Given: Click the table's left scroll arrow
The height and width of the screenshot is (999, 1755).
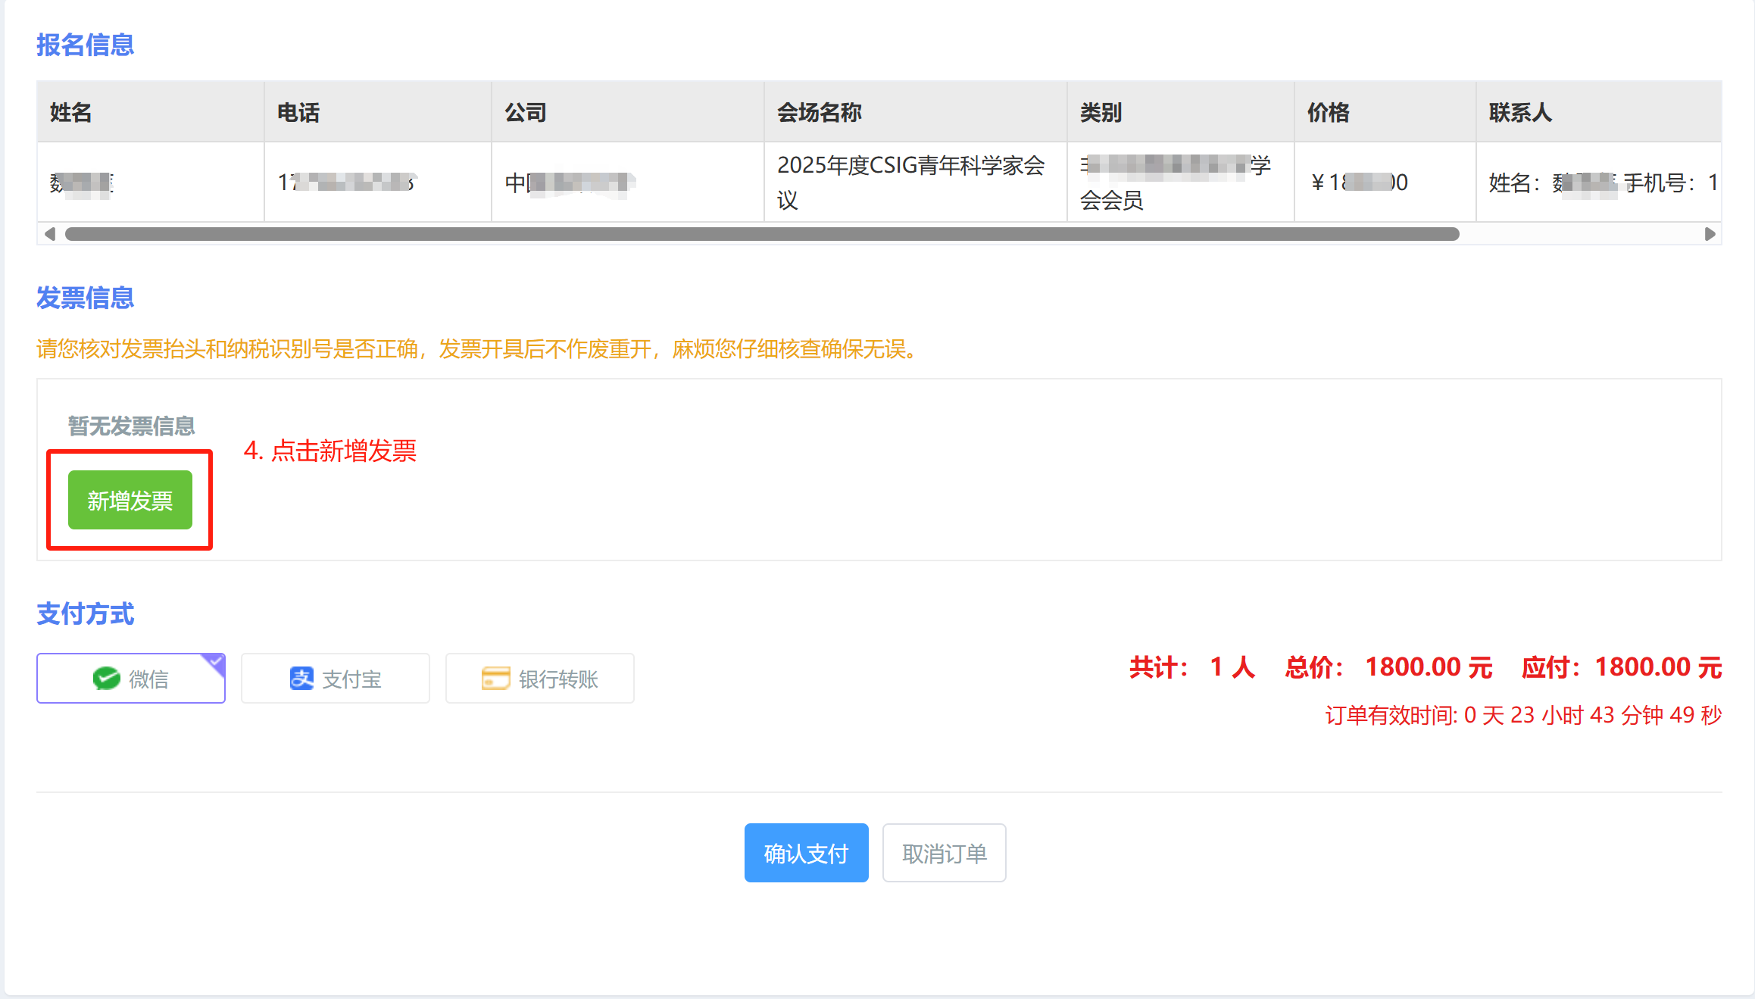Looking at the screenshot, I should pos(50,234).
